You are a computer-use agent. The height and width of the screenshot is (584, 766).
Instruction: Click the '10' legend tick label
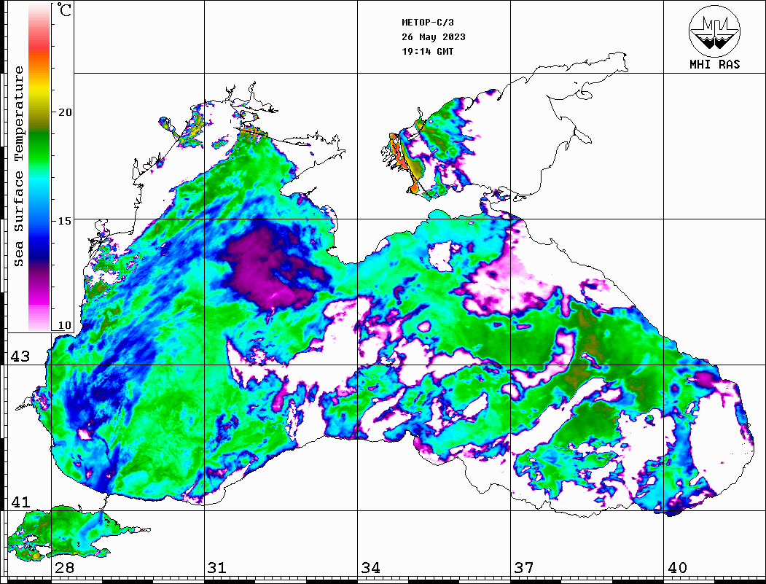pyautogui.click(x=65, y=325)
